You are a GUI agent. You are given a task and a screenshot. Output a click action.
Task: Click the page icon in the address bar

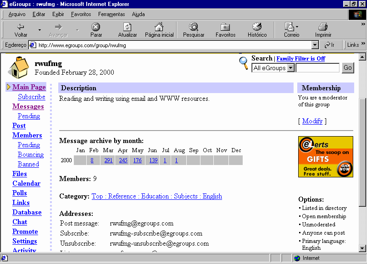point(33,45)
